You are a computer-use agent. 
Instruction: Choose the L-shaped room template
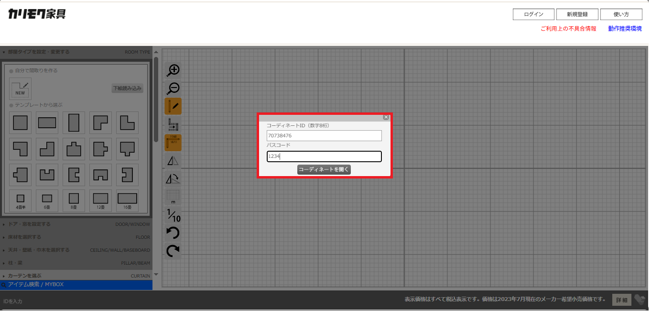pyautogui.click(x=127, y=123)
